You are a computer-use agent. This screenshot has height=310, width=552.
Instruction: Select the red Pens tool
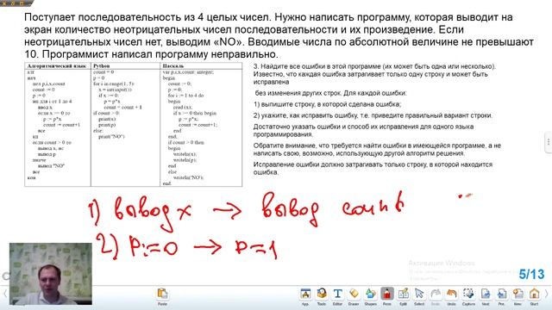tap(387, 295)
